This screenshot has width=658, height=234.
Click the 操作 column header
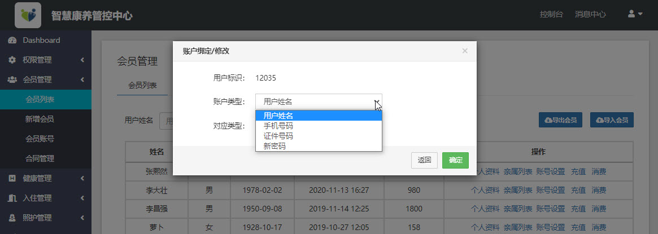(x=538, y=152)
